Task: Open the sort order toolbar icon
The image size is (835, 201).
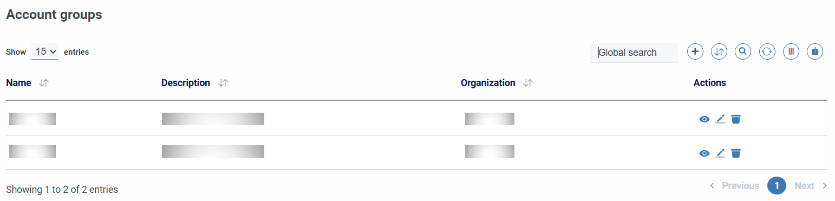Action: coord(719,51)
